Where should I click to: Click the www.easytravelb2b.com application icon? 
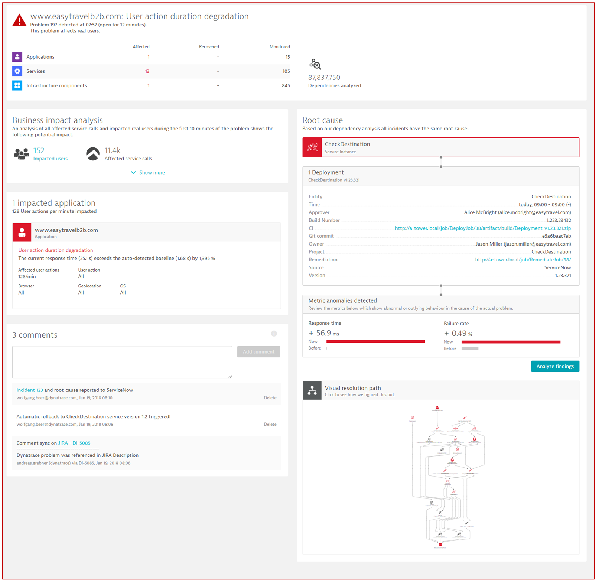point(22,232)
